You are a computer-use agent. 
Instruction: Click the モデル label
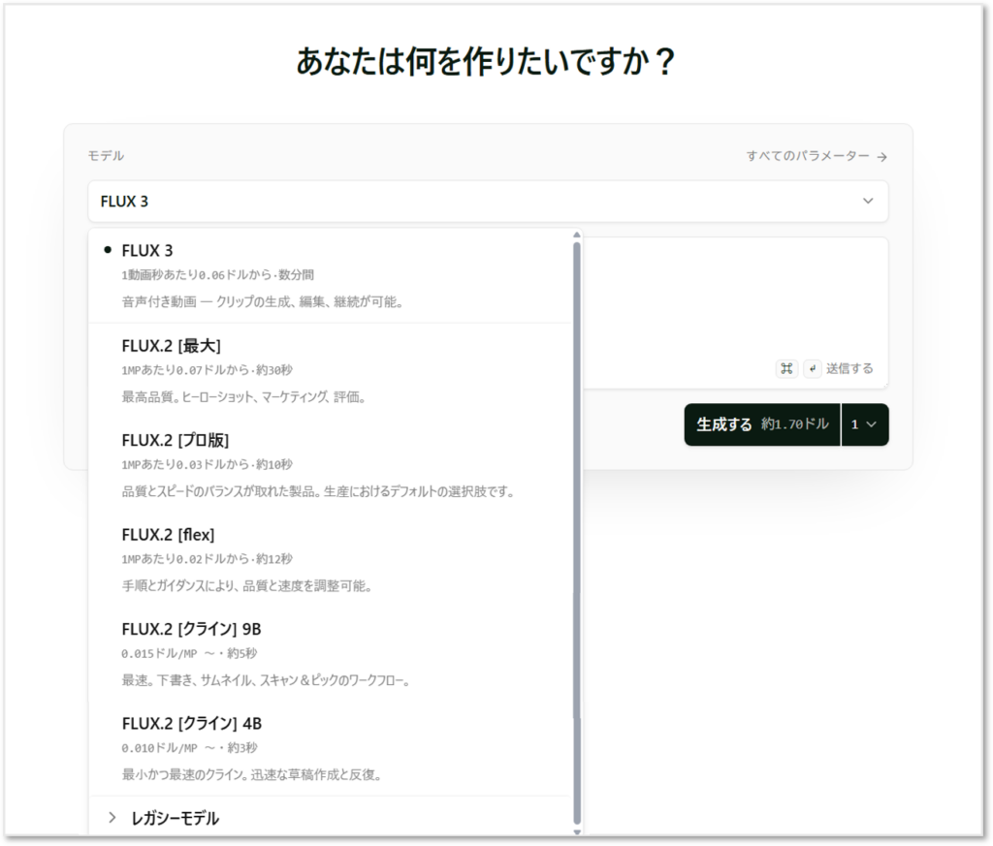pos(106,156)
